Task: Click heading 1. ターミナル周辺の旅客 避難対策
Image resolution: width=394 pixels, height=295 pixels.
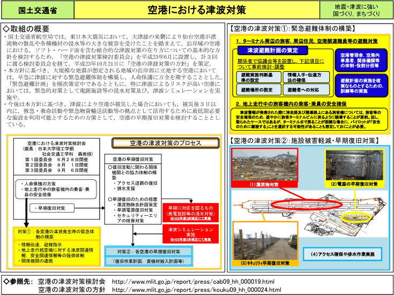Action: click(x=307, y=41)
